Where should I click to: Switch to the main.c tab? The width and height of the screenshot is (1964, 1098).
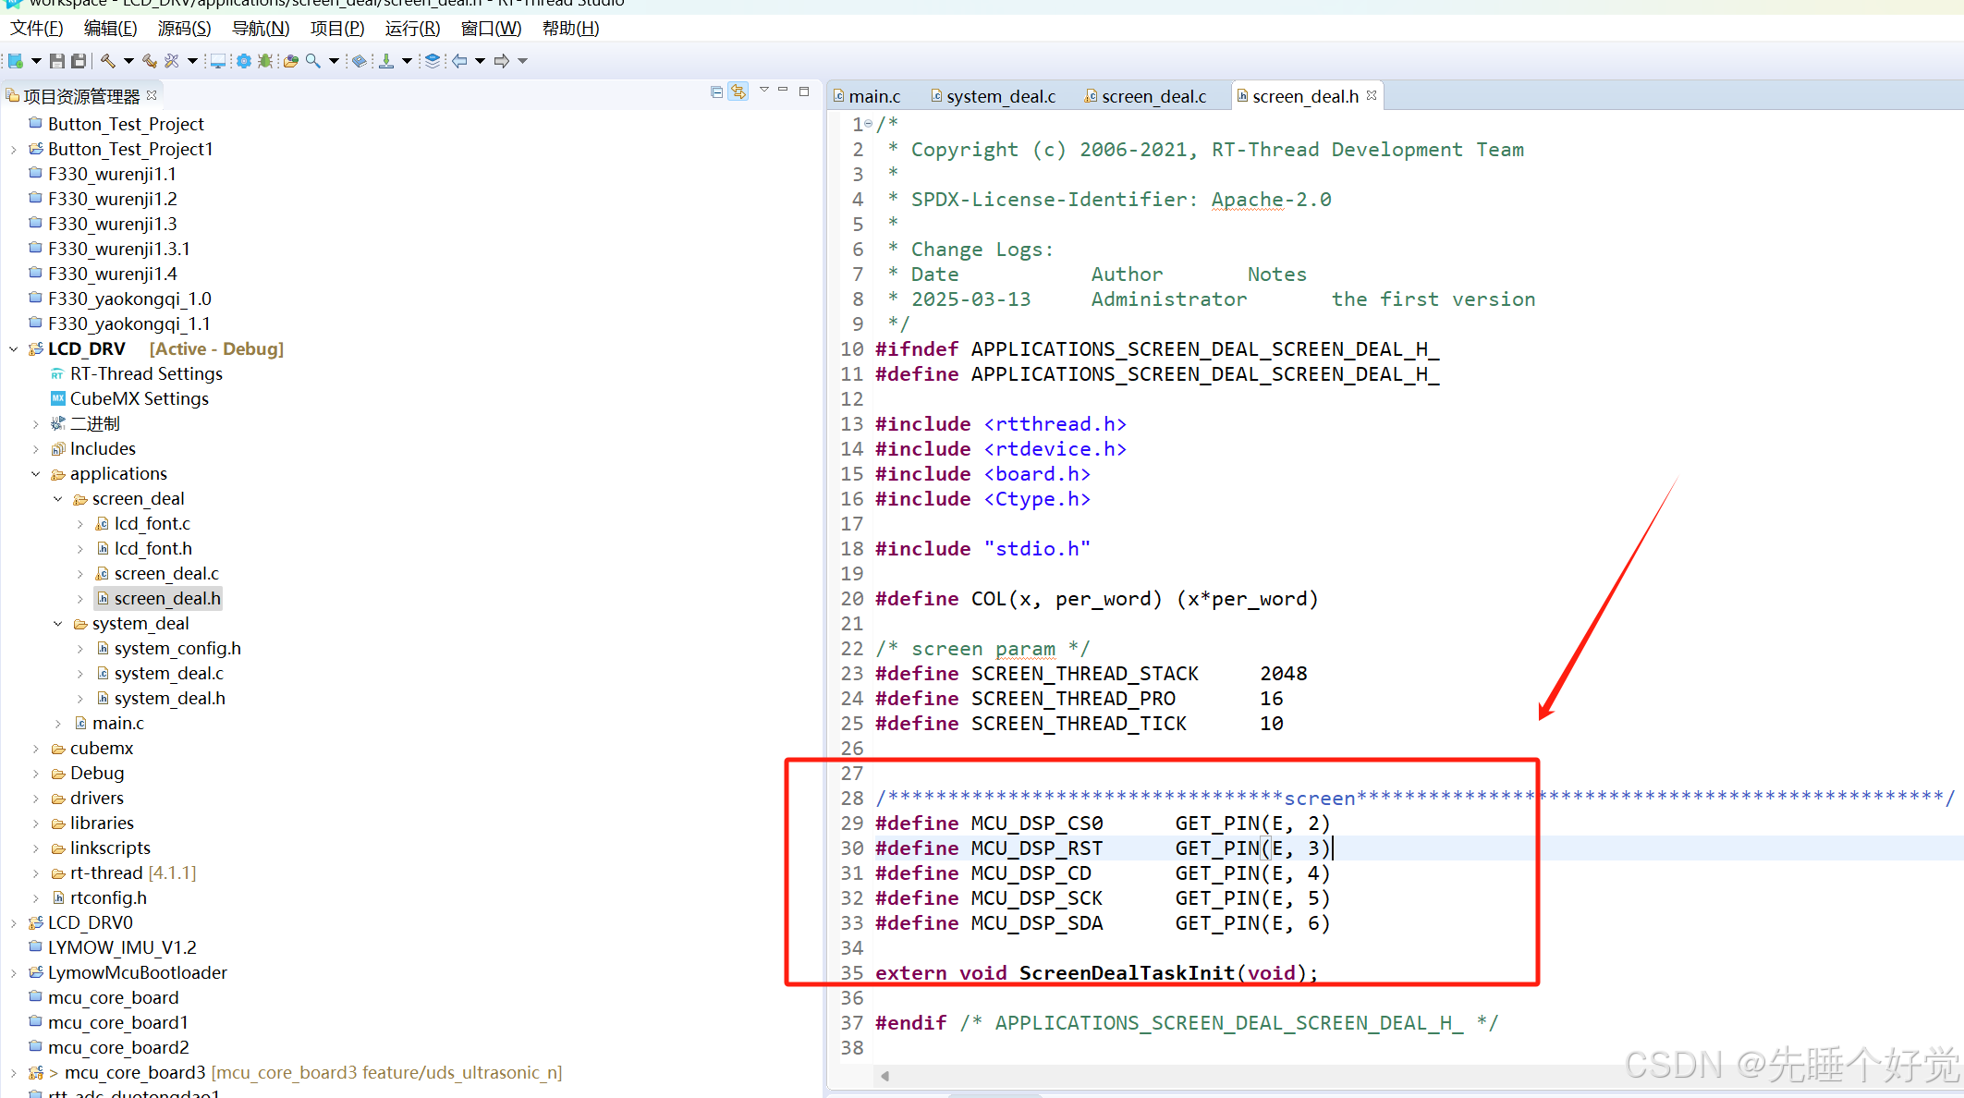click(x=873, y=96)
